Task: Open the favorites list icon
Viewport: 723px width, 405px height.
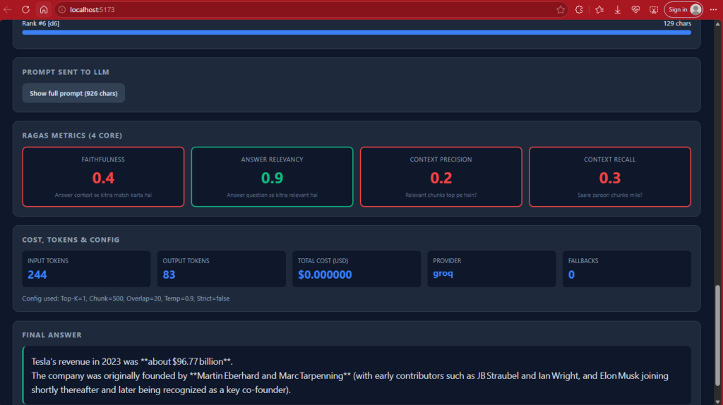Action: (x=599, y=10)
